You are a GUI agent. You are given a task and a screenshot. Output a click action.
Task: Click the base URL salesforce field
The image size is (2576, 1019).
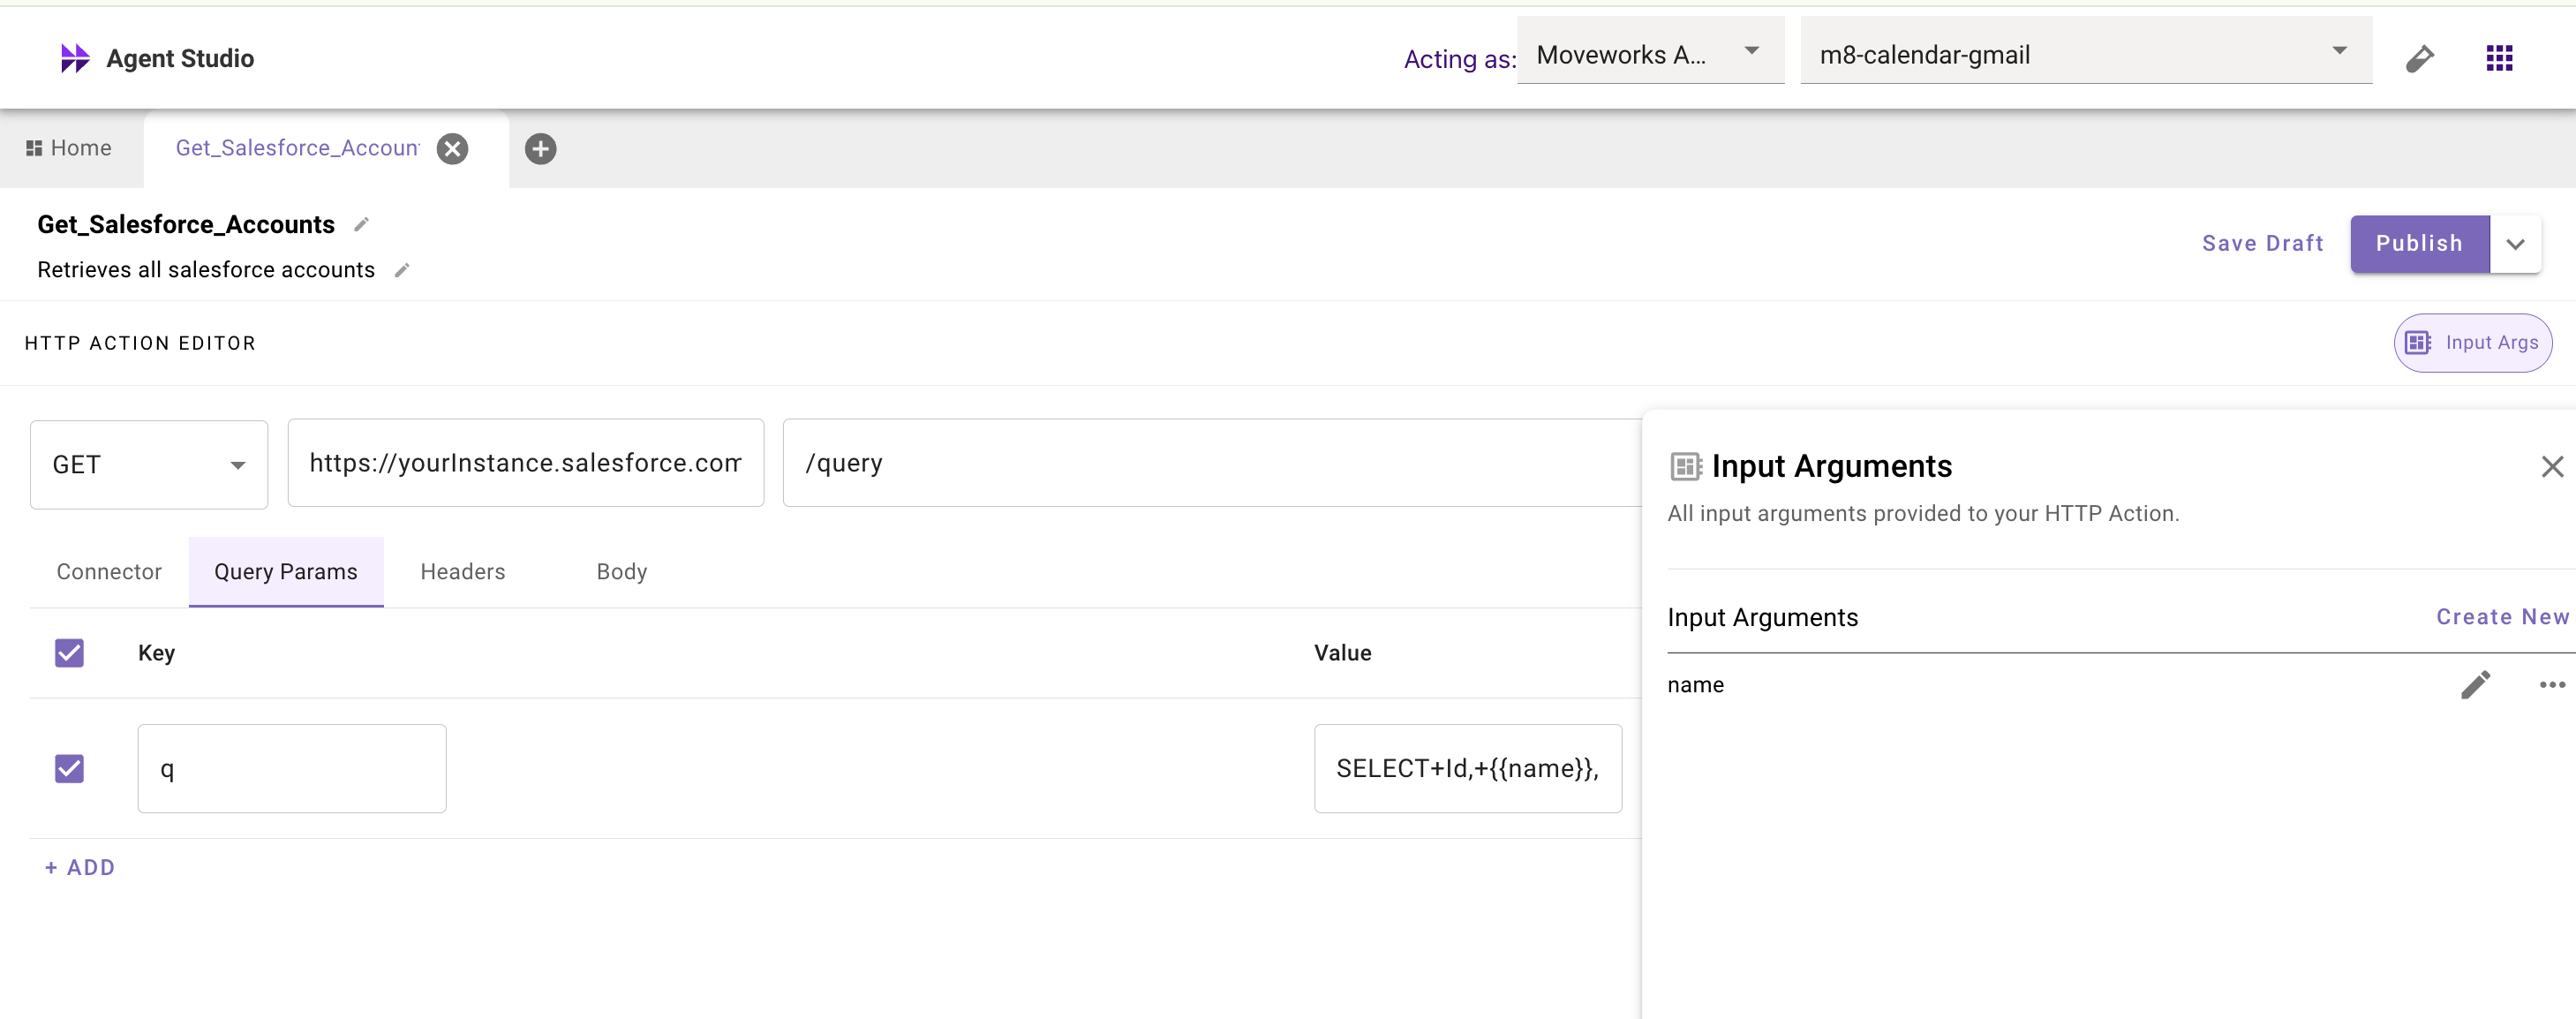point(525,463)
